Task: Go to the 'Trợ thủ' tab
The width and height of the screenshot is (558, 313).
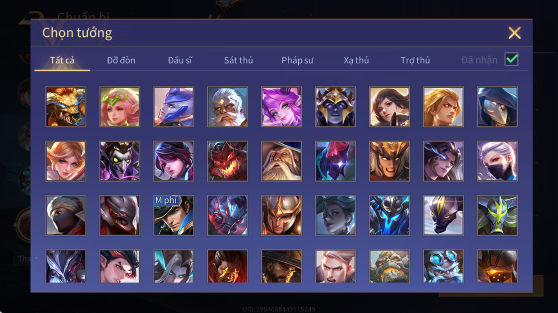Action: click(415, 60)
